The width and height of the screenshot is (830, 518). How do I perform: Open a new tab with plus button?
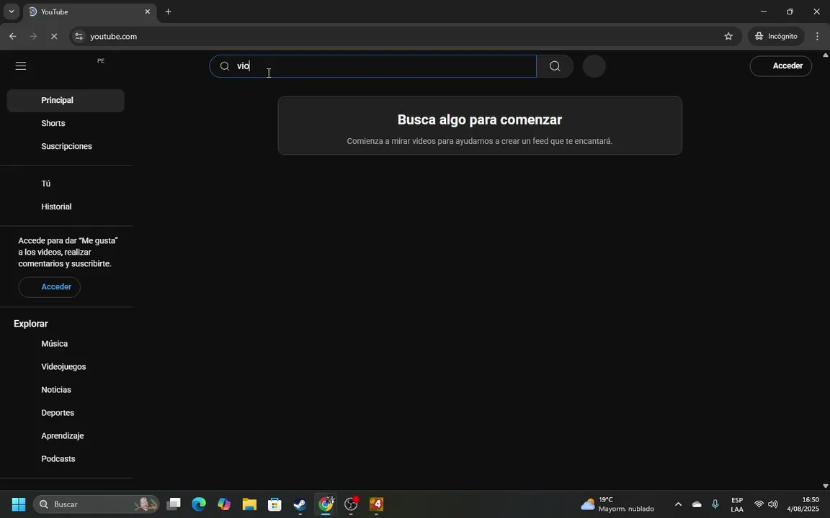[169, 12]
